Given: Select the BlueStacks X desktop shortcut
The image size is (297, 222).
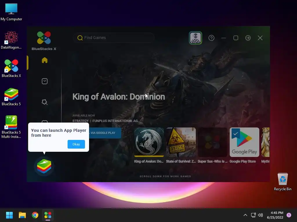Looking at the screenshot, I should point(11,69).
